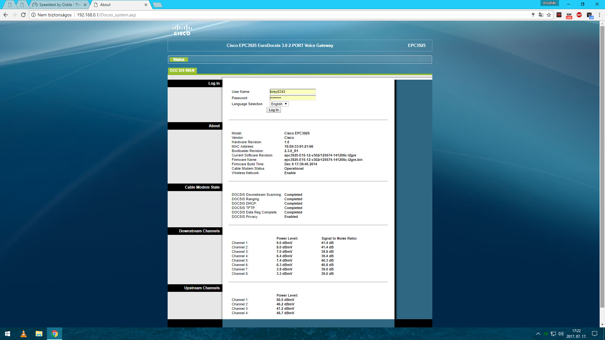Switch to Speedtest by Ookla tab

tap(59, 5)
